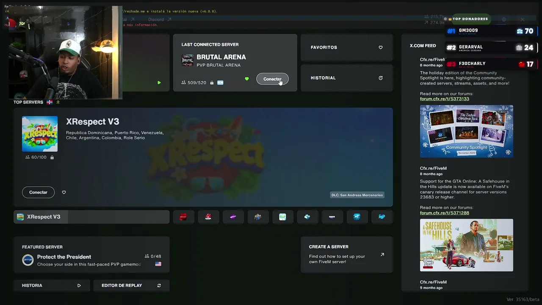Open the forum.cfx.re/t/5371288 link
Image resolution: width=542 pixels, height=305 pixels.
pos(445,213)
